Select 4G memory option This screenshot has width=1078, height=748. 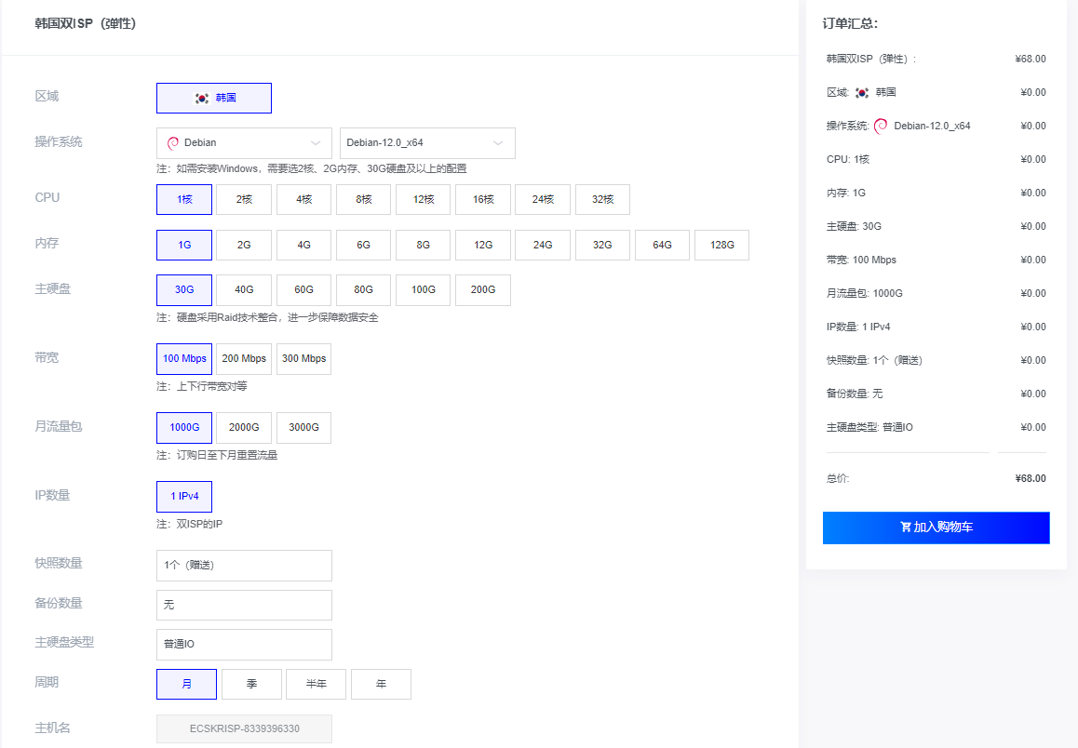click(303, 246)
